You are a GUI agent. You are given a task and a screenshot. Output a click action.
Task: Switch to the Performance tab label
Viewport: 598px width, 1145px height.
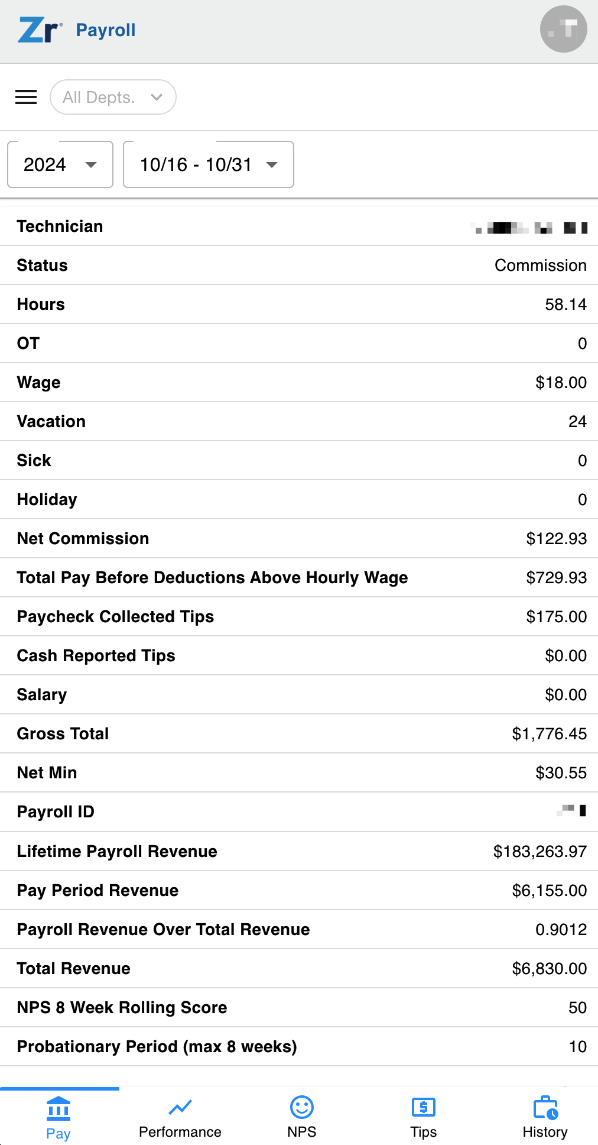coord(180,1132)
